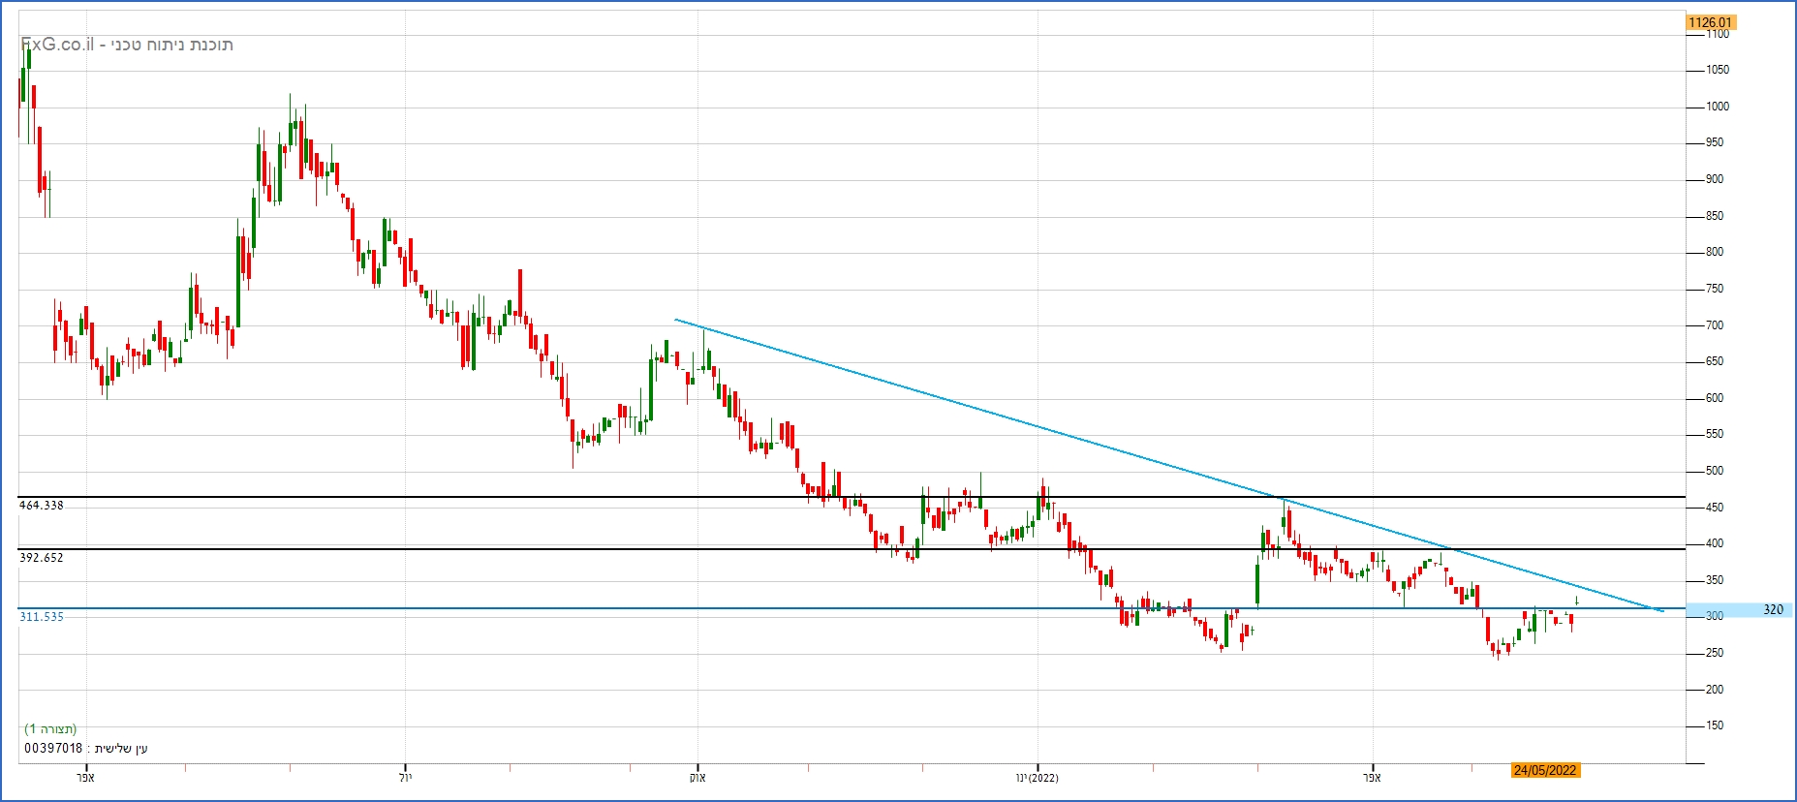Click the אוק month label on time axis

697,778
